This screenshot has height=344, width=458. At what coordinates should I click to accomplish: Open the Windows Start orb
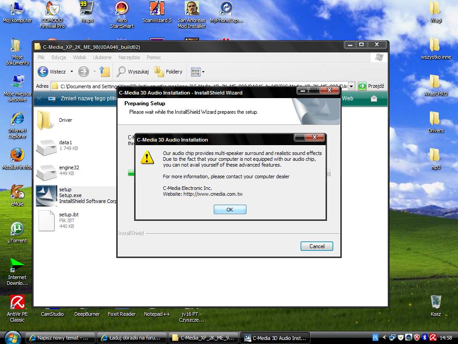tap(13, 338)
